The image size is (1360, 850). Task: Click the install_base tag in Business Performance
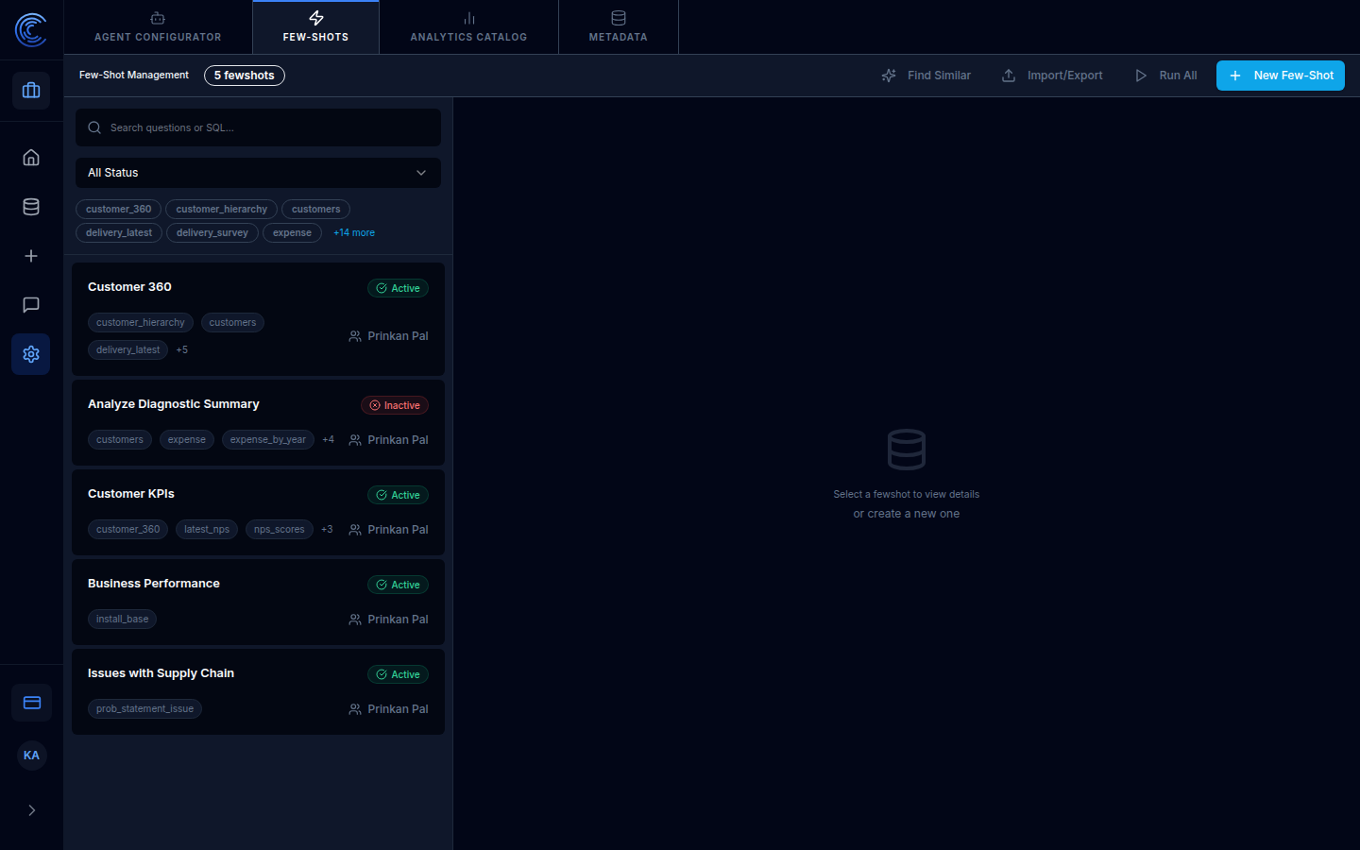pos(122,620)
